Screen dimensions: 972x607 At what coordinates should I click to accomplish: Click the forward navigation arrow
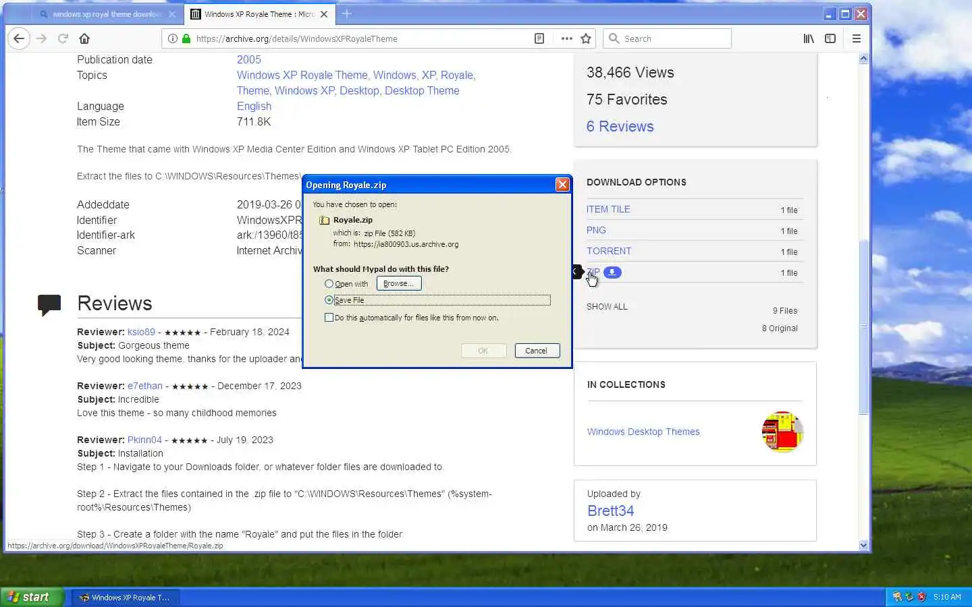tap(42, 38)
